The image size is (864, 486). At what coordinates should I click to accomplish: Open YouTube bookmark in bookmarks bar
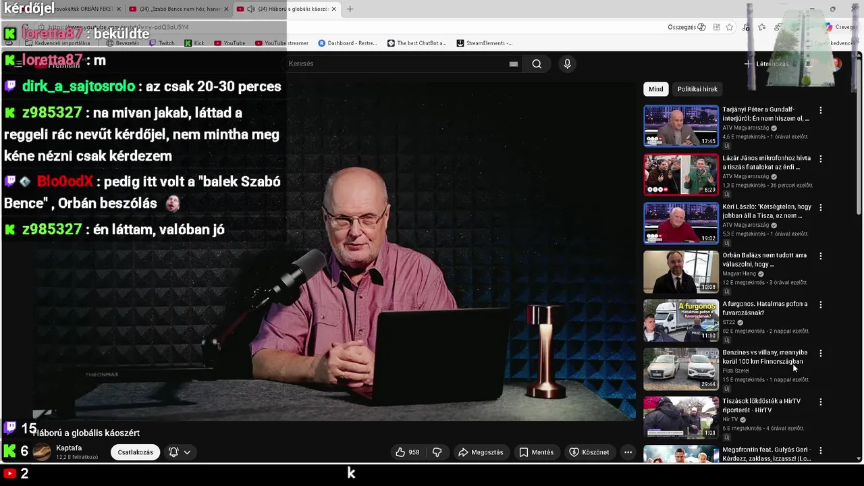(230, 43)
